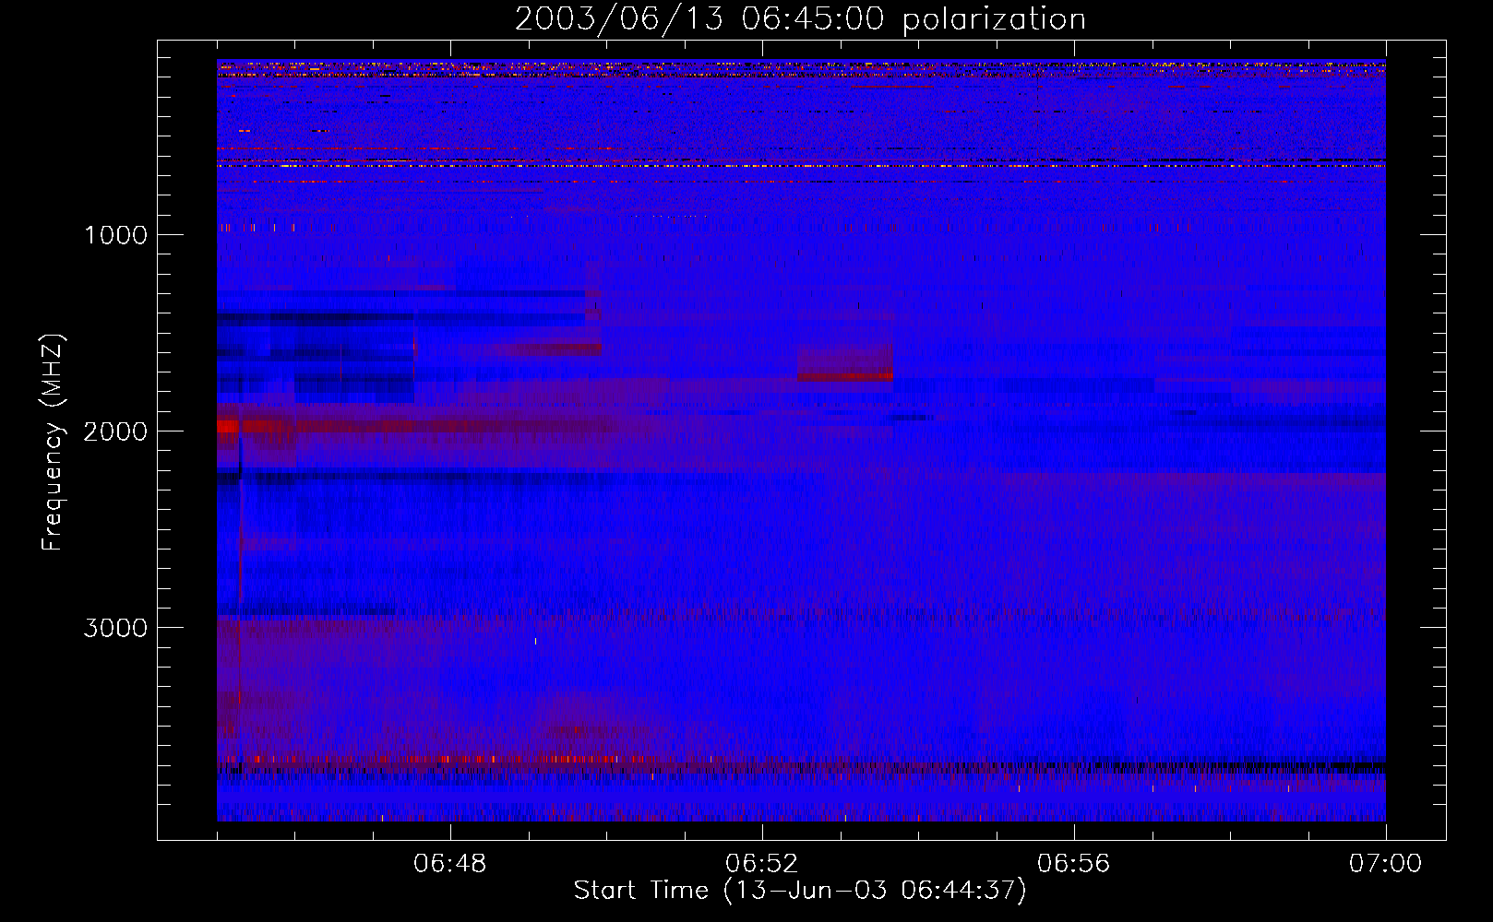Click the plot title '2003/06/13 06:45:00 polarization'
Viewport: 1493px width, 922px height.
pyautogui.click(x=800, y=19)
